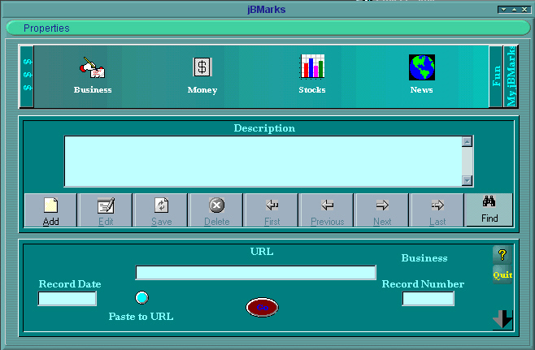Go to the Previous record

coord(327,210)
